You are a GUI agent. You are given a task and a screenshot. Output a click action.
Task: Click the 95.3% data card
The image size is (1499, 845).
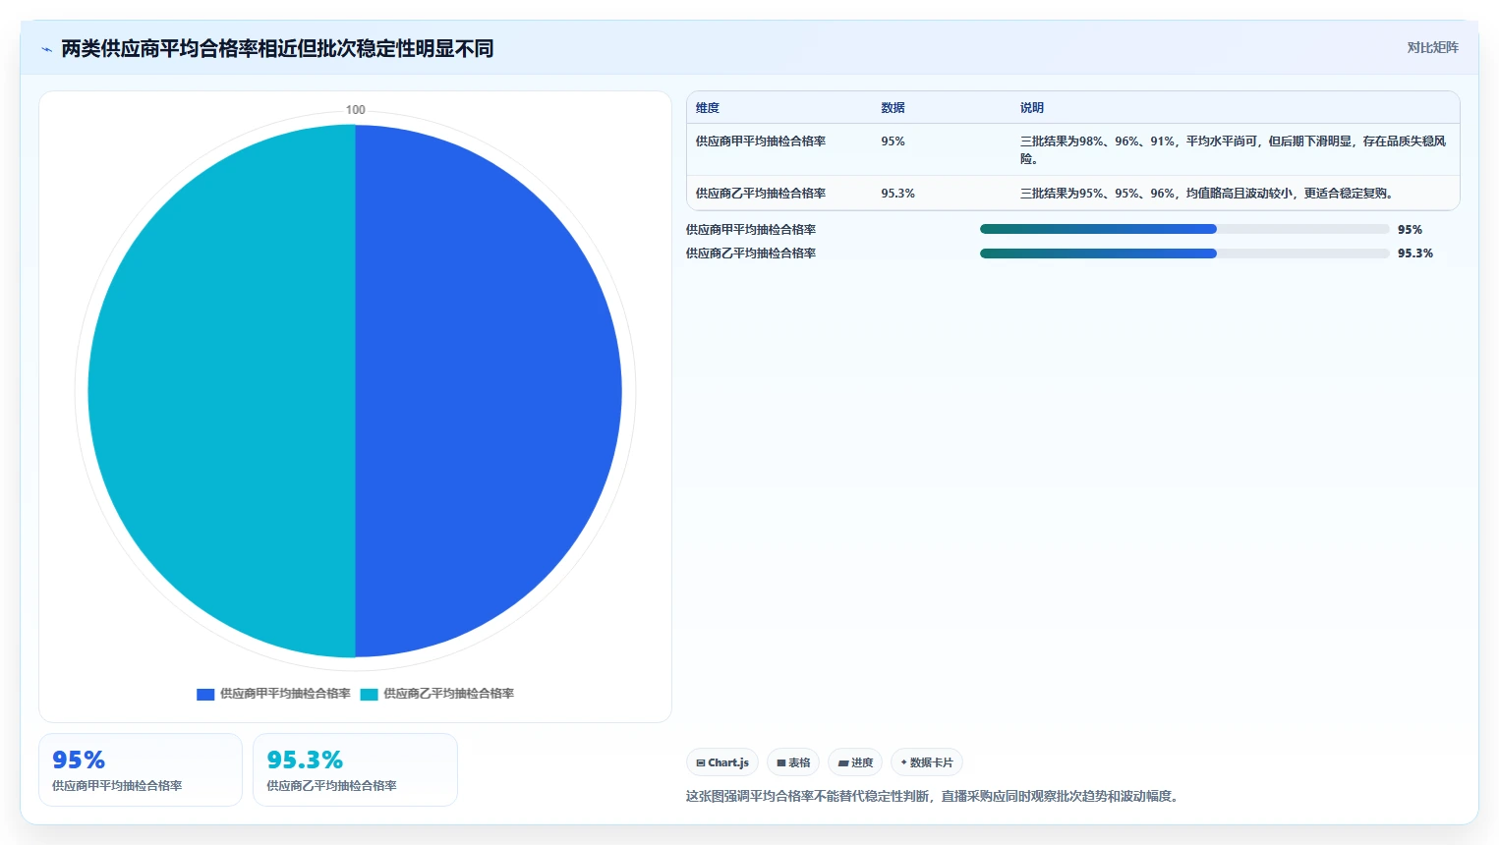[x=355, y=769]
